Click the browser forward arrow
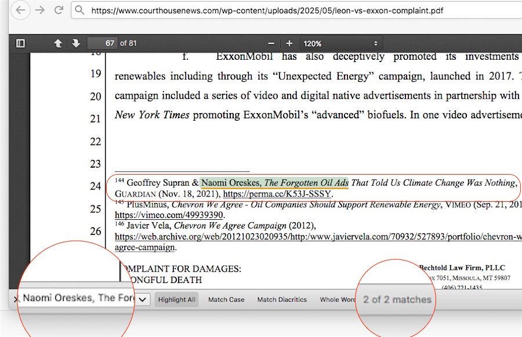Image resolution: width=522 pixels, height=337 pixels. pyautogui.click(x=39, y=10)
